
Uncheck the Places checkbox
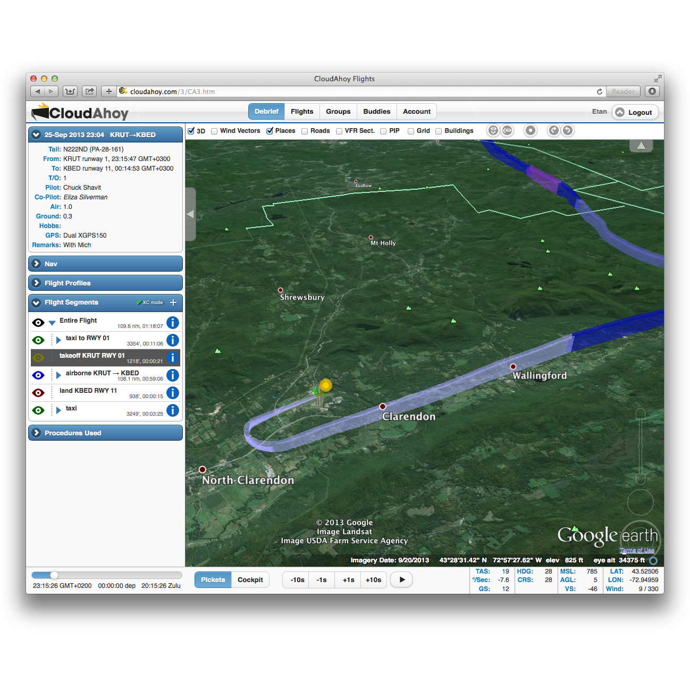(x=270, y=131)
